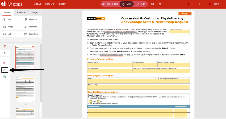
Task: Click the Submitted by field
Action: point(110,71)
